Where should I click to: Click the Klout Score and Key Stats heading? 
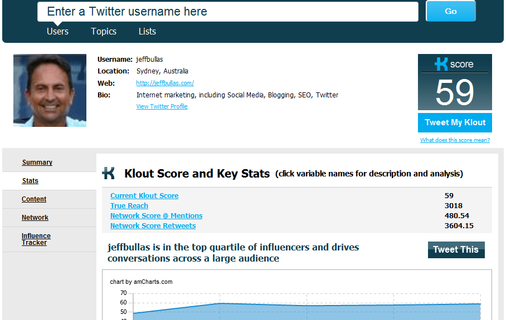coord(197,174)
